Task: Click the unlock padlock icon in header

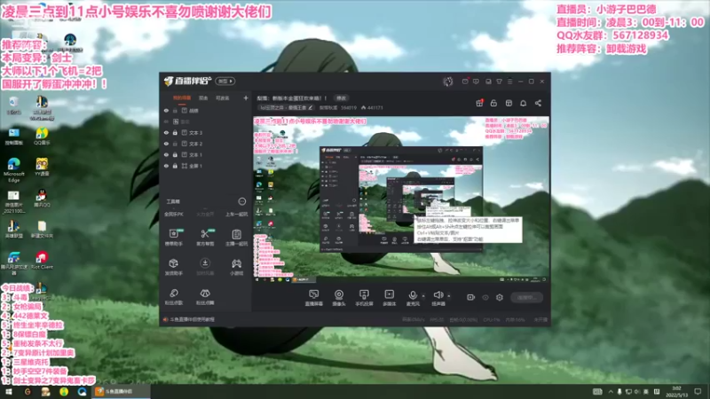Action: pyautogui.click(x=494, y=103)
